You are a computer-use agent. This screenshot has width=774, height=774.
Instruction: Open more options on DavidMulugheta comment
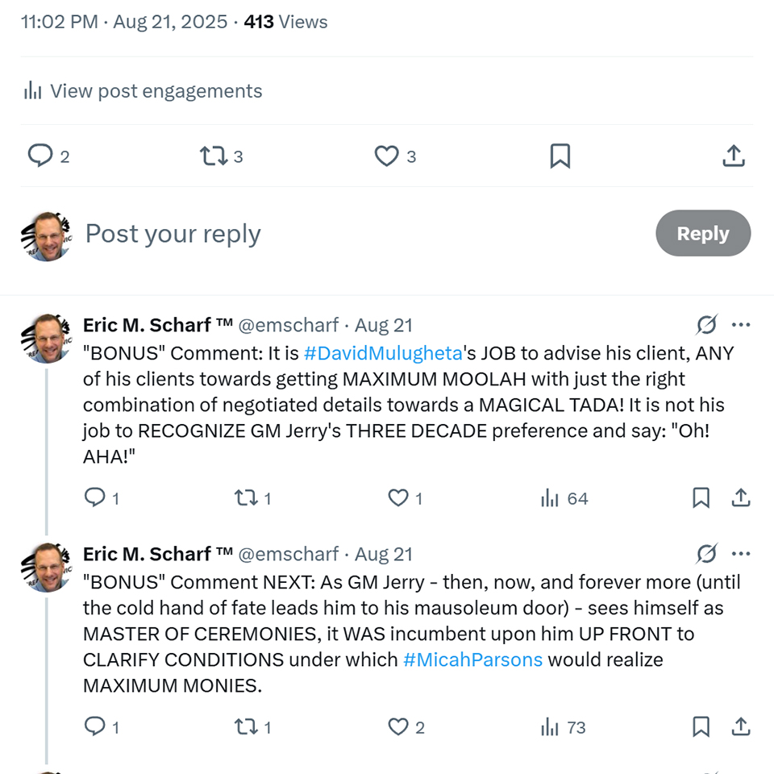[741, 325]
